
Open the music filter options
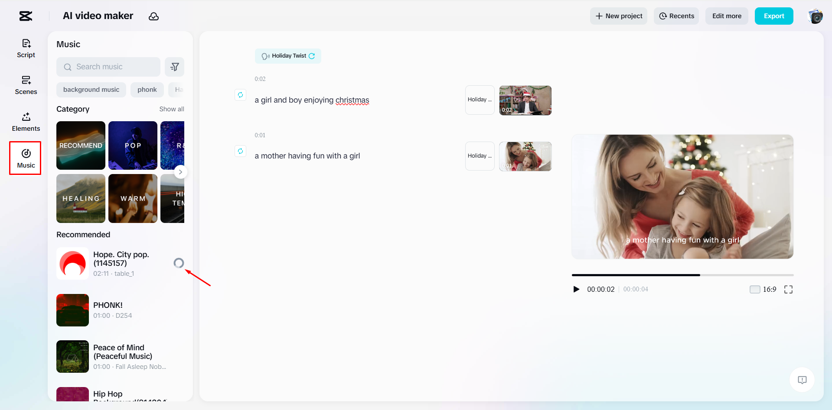(x=175, y=67)
